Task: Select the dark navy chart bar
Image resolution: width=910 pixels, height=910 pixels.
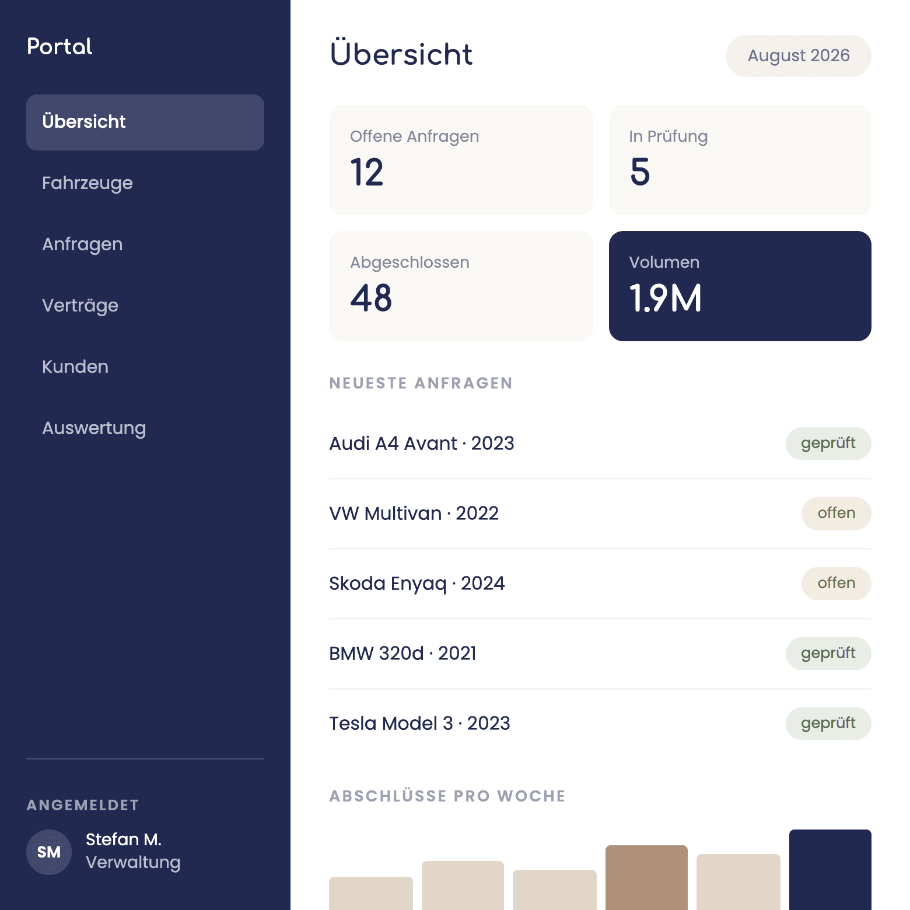Action: click(x=830, y=870)
